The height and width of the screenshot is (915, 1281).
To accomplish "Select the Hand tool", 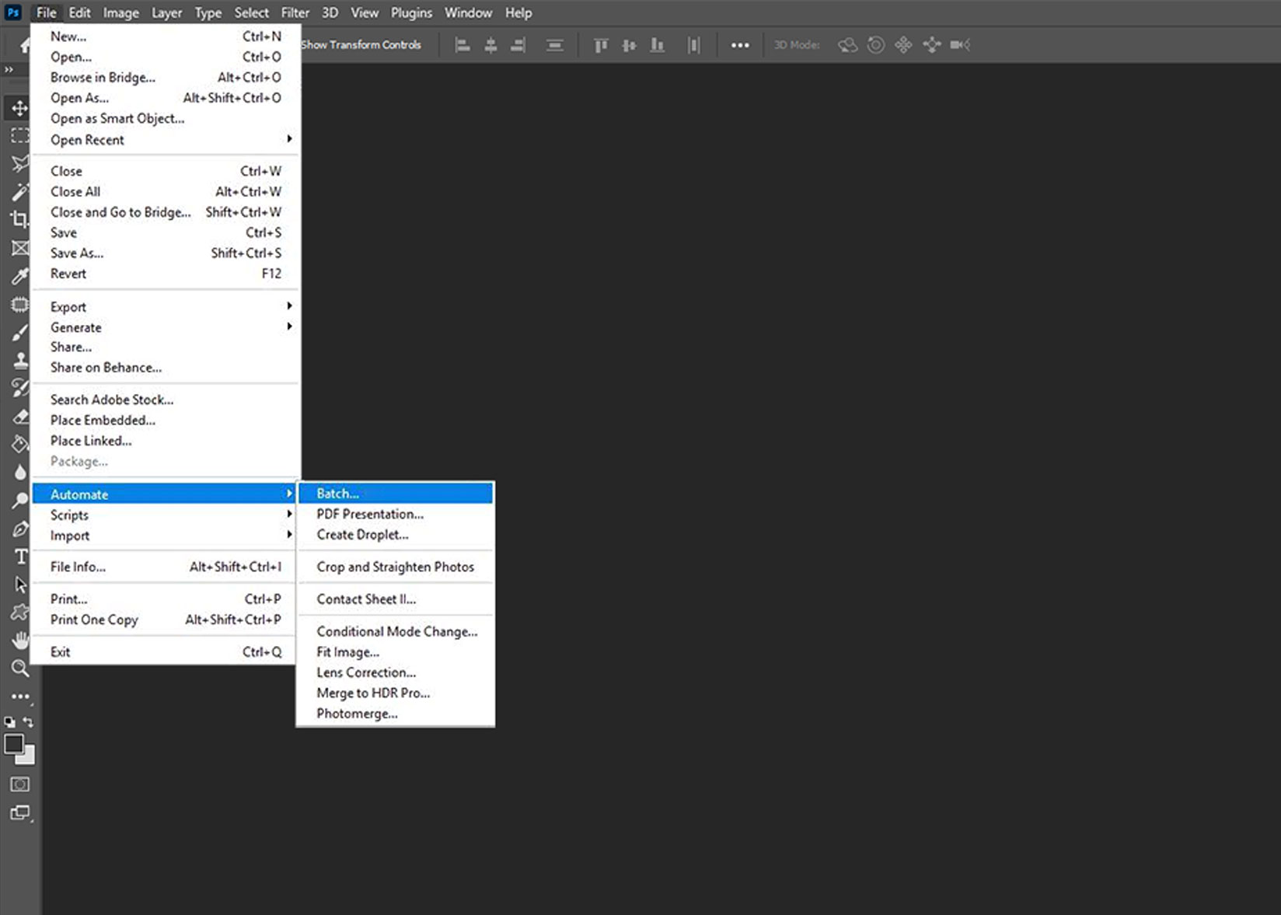I will point(19,641).
